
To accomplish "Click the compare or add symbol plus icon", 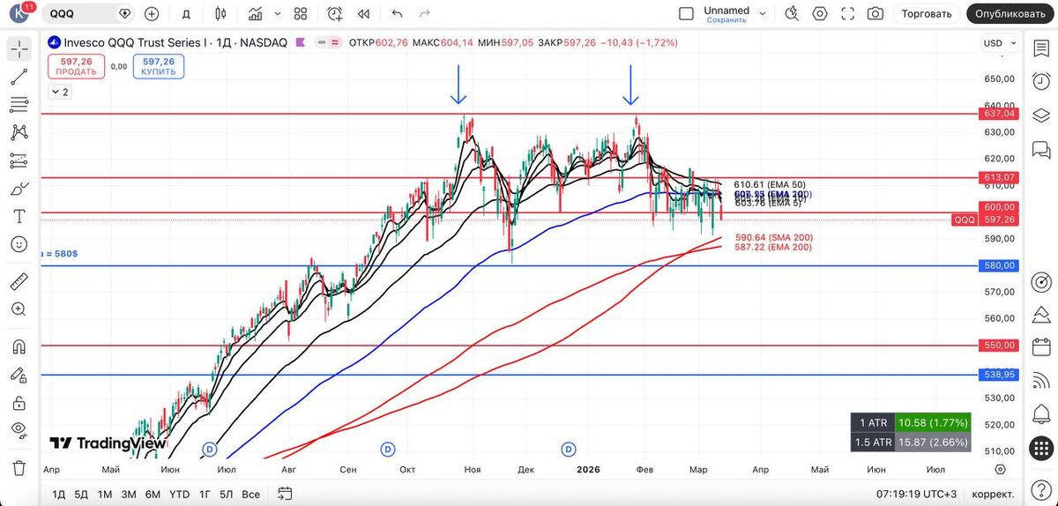I will point(152,13).
